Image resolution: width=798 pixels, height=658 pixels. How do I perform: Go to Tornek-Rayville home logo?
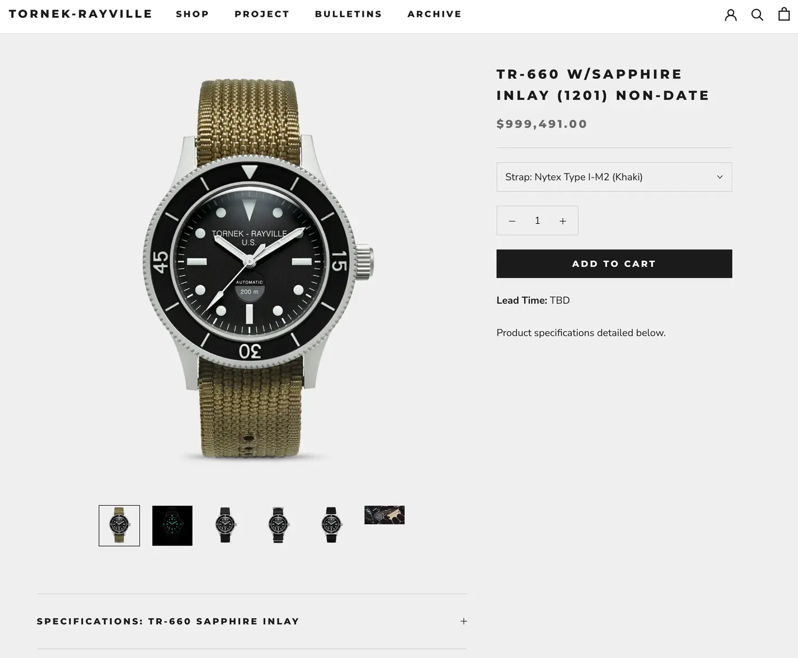click(x=81, y=14)
